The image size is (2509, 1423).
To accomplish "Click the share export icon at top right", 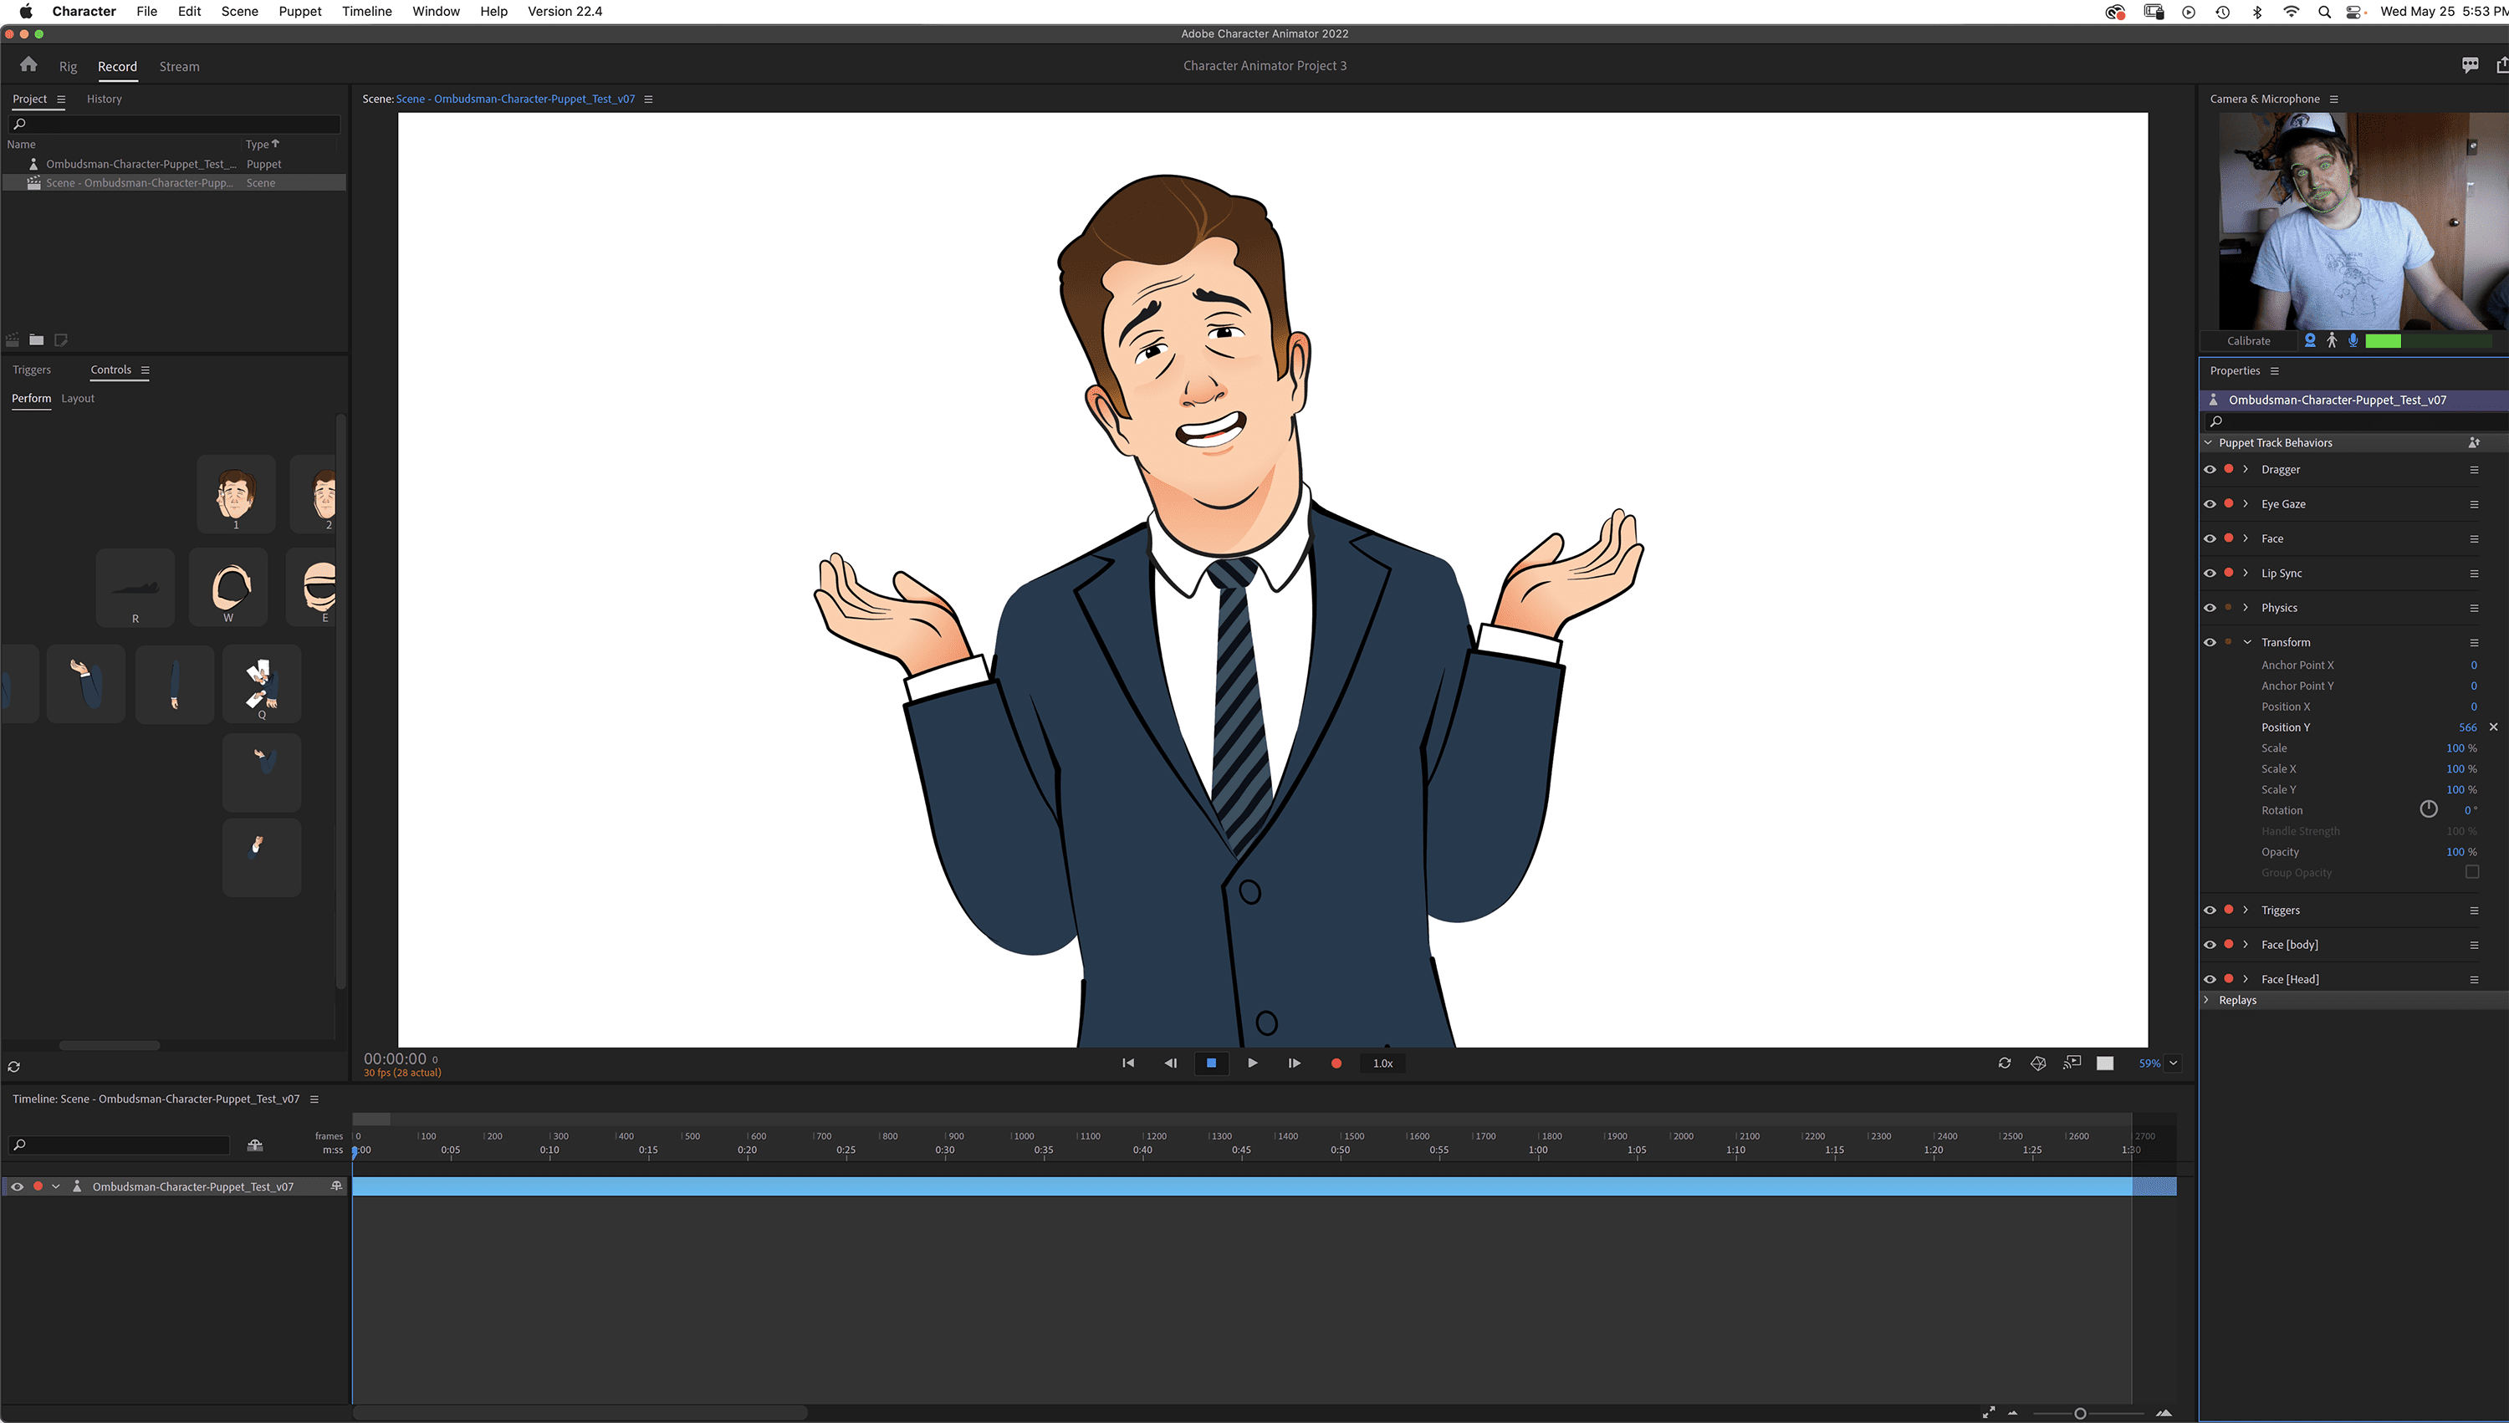I will 2501,65.
